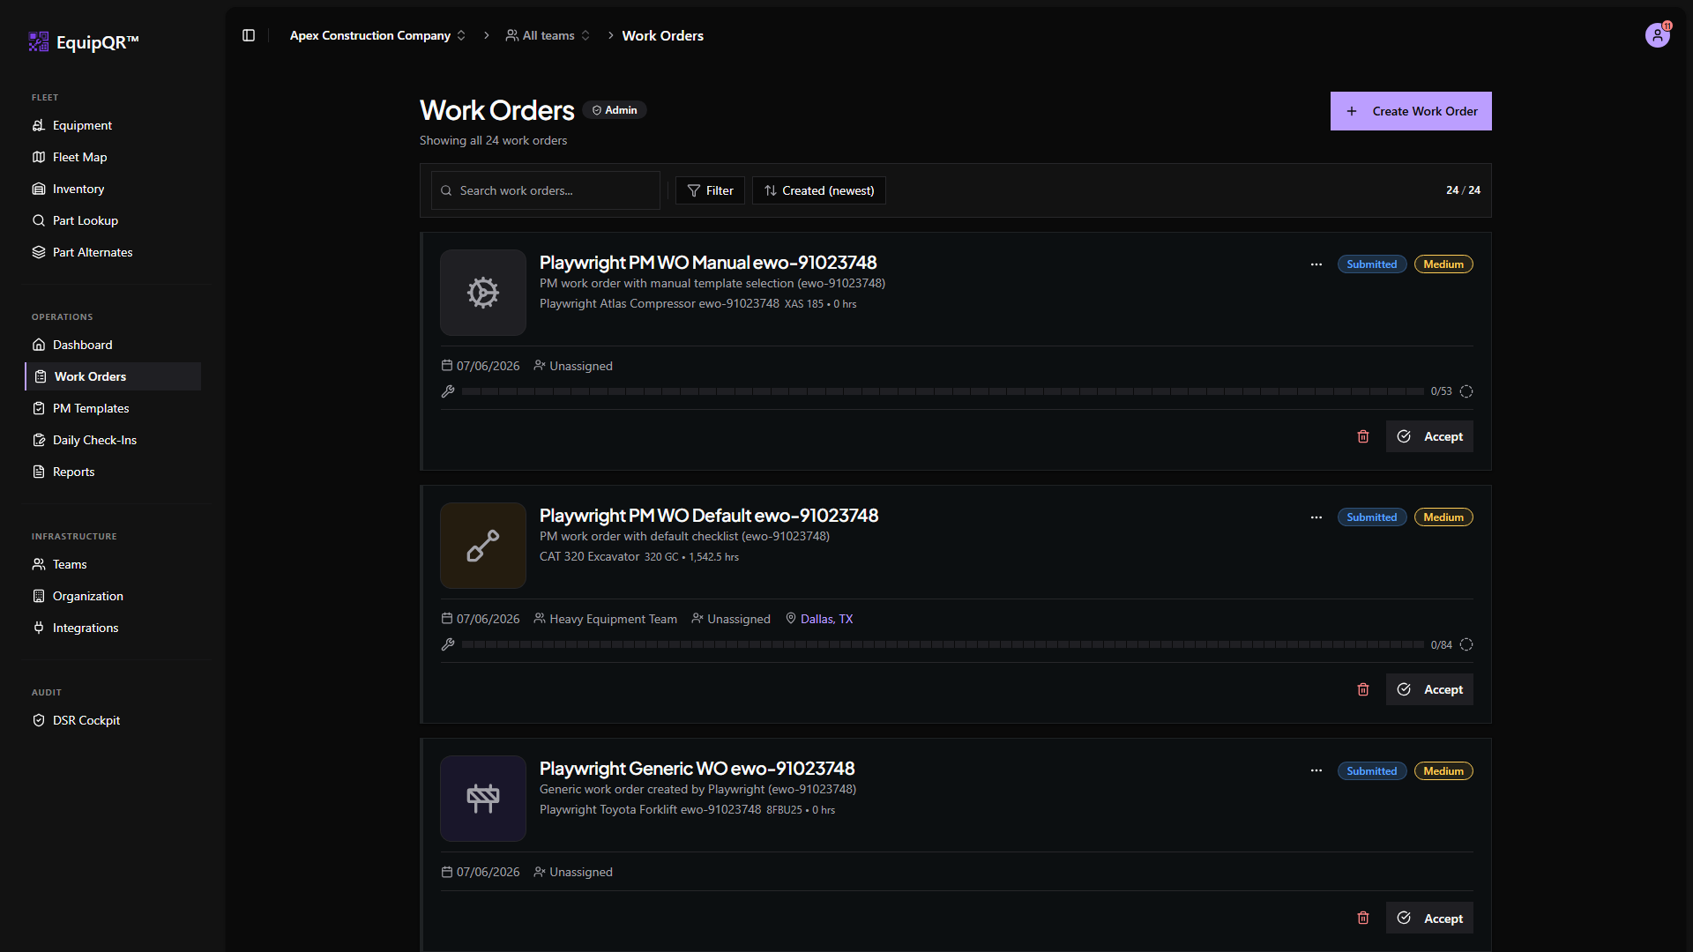
Task: Click Playwright Toyota Forklift ewo-91023748 equipment name
Action: tap(650, 809)
